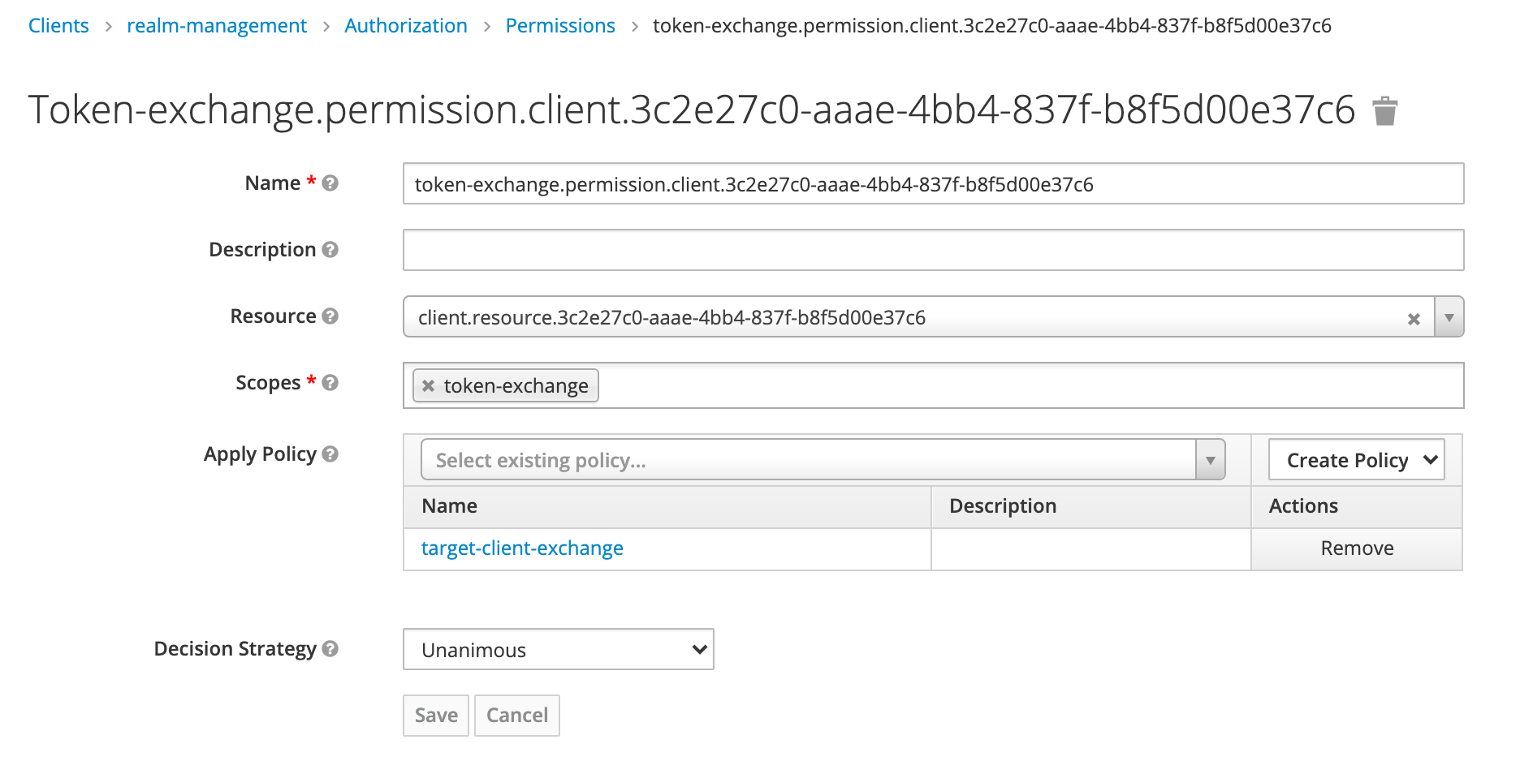Click the help icon next to Description
This screenshot has width=1520, height=774.
tap(330, 250)
